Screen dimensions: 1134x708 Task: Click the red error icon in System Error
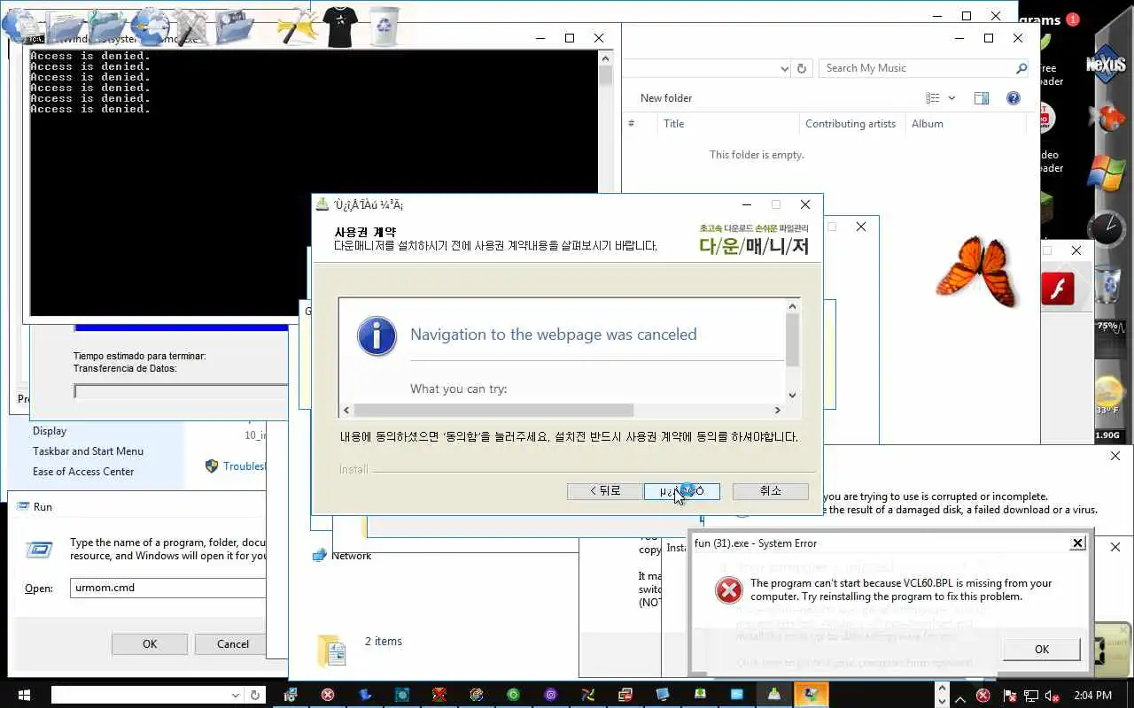[728, 590]
